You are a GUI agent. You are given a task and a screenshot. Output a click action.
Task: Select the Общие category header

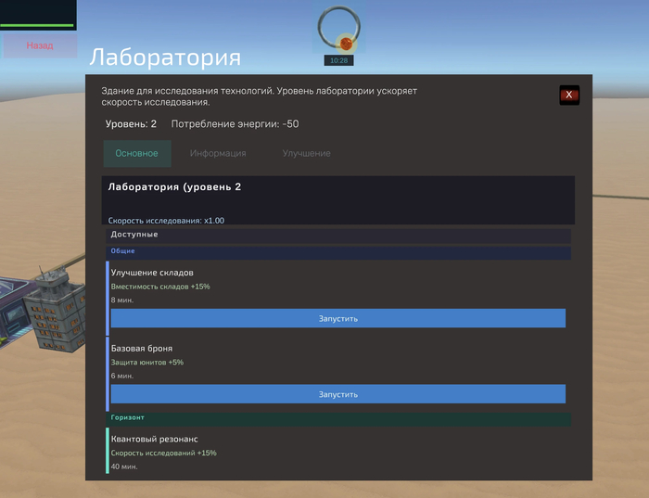pos(338,252)
